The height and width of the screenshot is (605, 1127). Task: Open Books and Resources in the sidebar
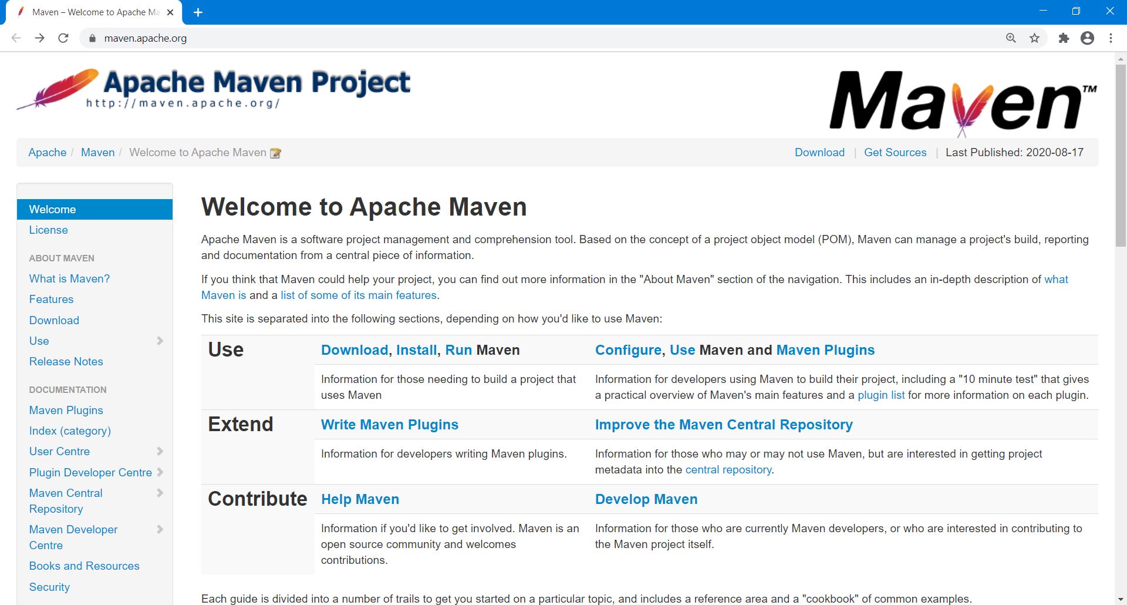[85, 566]
